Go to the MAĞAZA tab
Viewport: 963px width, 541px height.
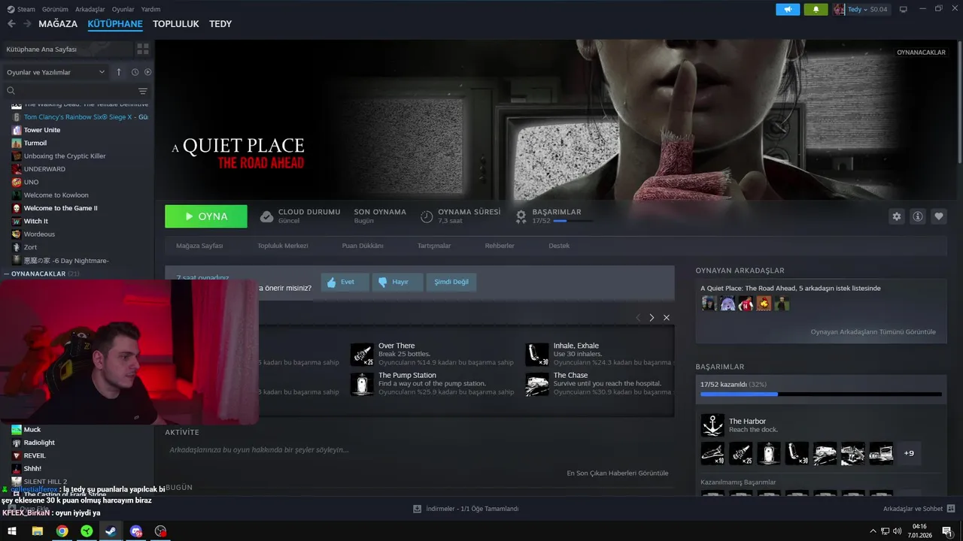coord(58,24)
